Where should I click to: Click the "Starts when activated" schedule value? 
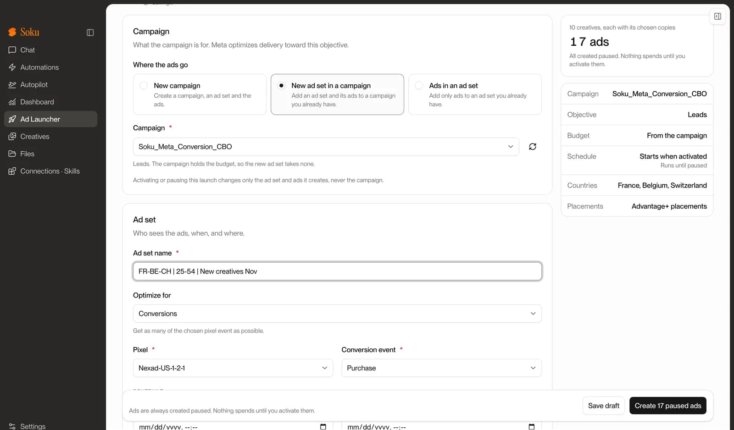click(673, 156)
